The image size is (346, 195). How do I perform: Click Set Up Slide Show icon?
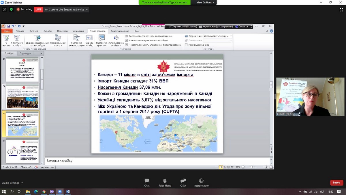(76, 38)
